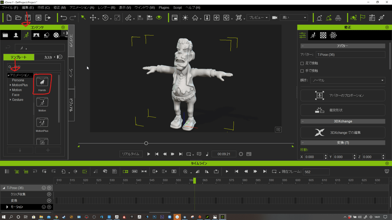Click the green playhead marker on the timeline
This screenshot has width=392, height=220.
click(x=195, y=180)
